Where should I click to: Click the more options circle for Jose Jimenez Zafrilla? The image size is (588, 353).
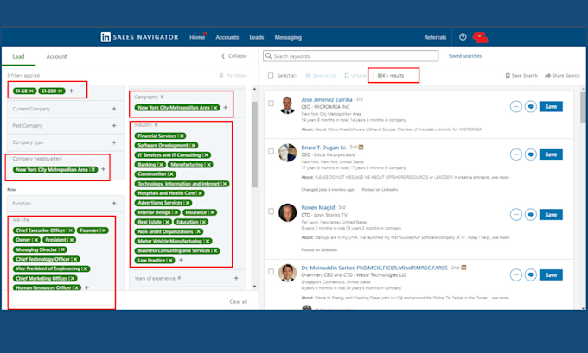tap(516, 107)
